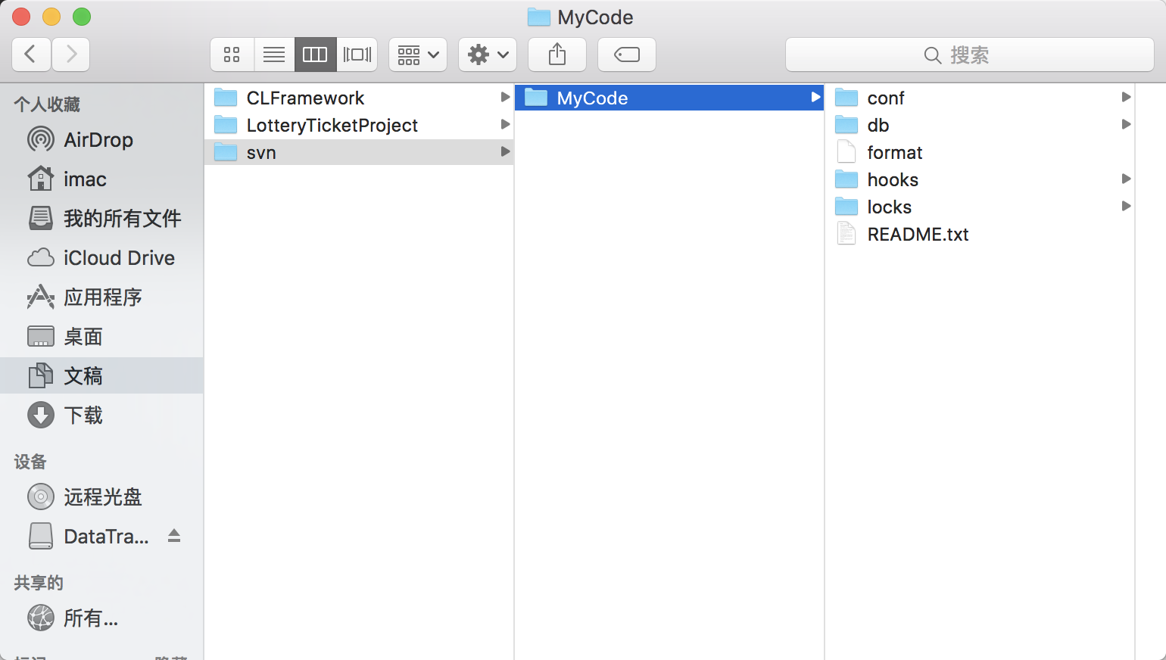
Task: Select the format file
Action: click(980, 152)
